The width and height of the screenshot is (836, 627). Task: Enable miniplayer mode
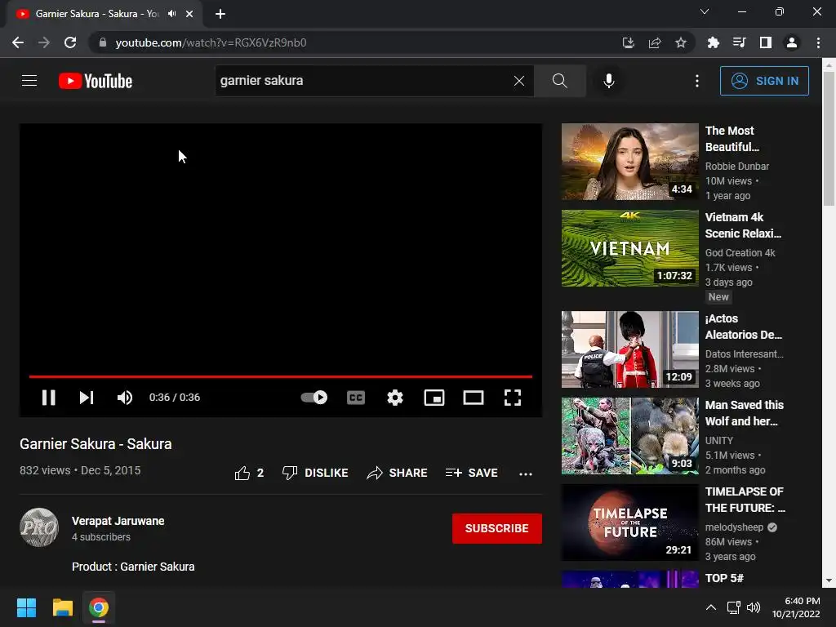click(x=434, y=398)
